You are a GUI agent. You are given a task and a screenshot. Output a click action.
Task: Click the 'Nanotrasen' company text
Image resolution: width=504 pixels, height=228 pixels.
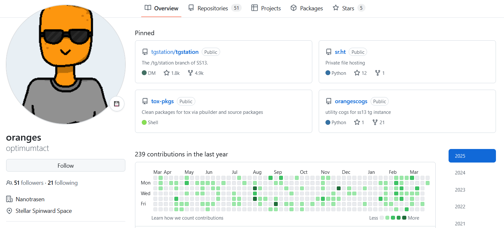30,199
